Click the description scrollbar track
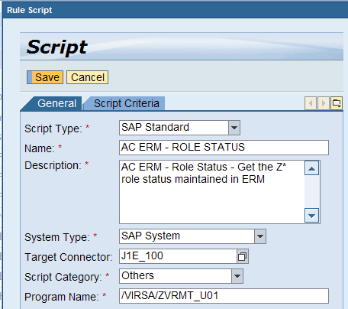 click(x=311, y=192)
